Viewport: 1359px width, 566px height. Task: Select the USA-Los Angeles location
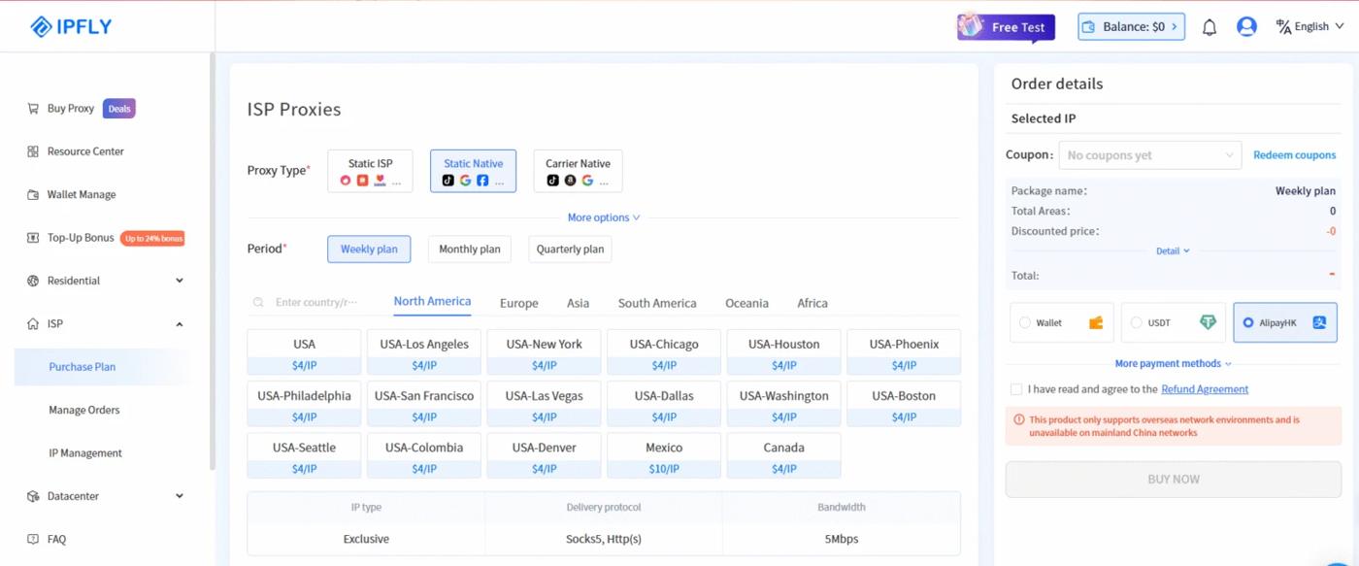pos(424,352)
